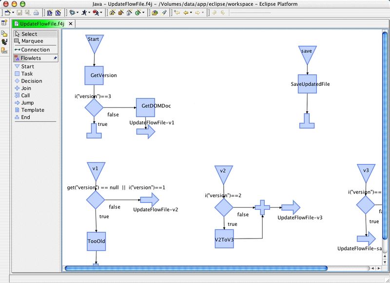Expand the New wizard dropdown arrow
This screenshot has width=390, height=283.
click(x=14, y=13)
